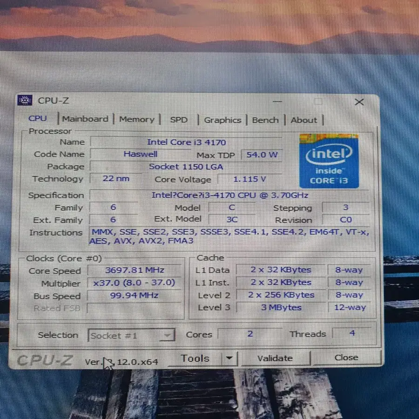Click the Threads count value 4
Screen dimensions: 419x419
(x=352, y=333)
